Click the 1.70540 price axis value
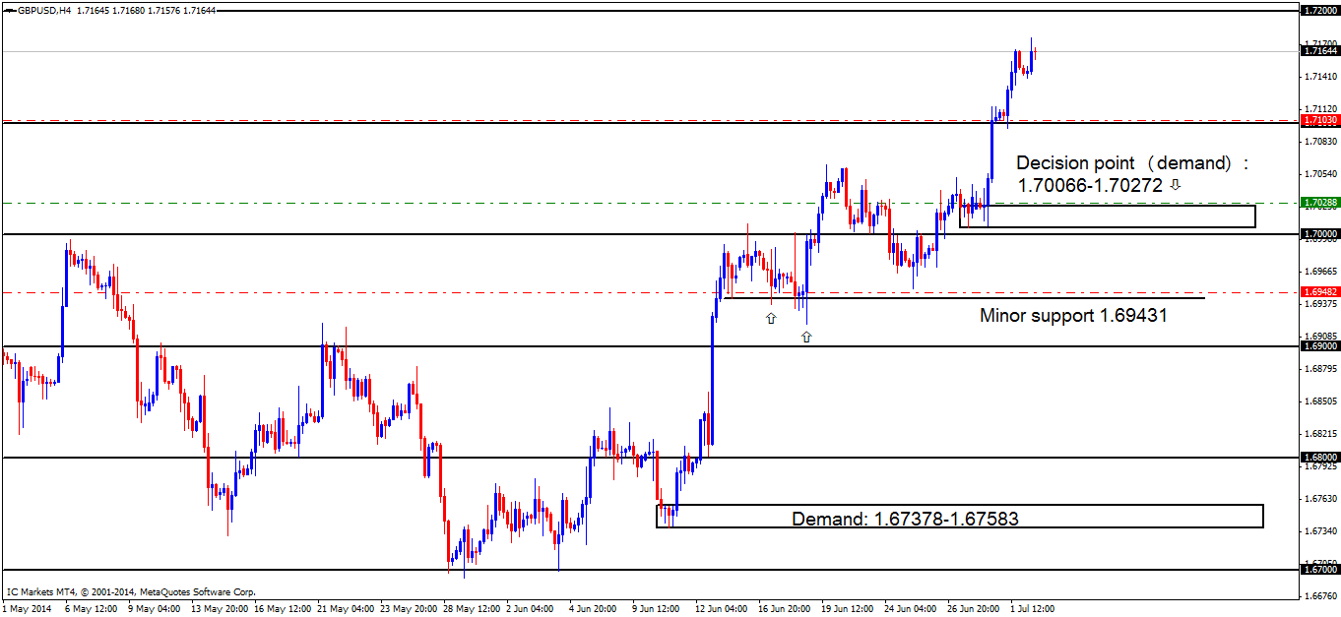The width and height of the screenshot is (1341, 617). [x=1320, y=173]
